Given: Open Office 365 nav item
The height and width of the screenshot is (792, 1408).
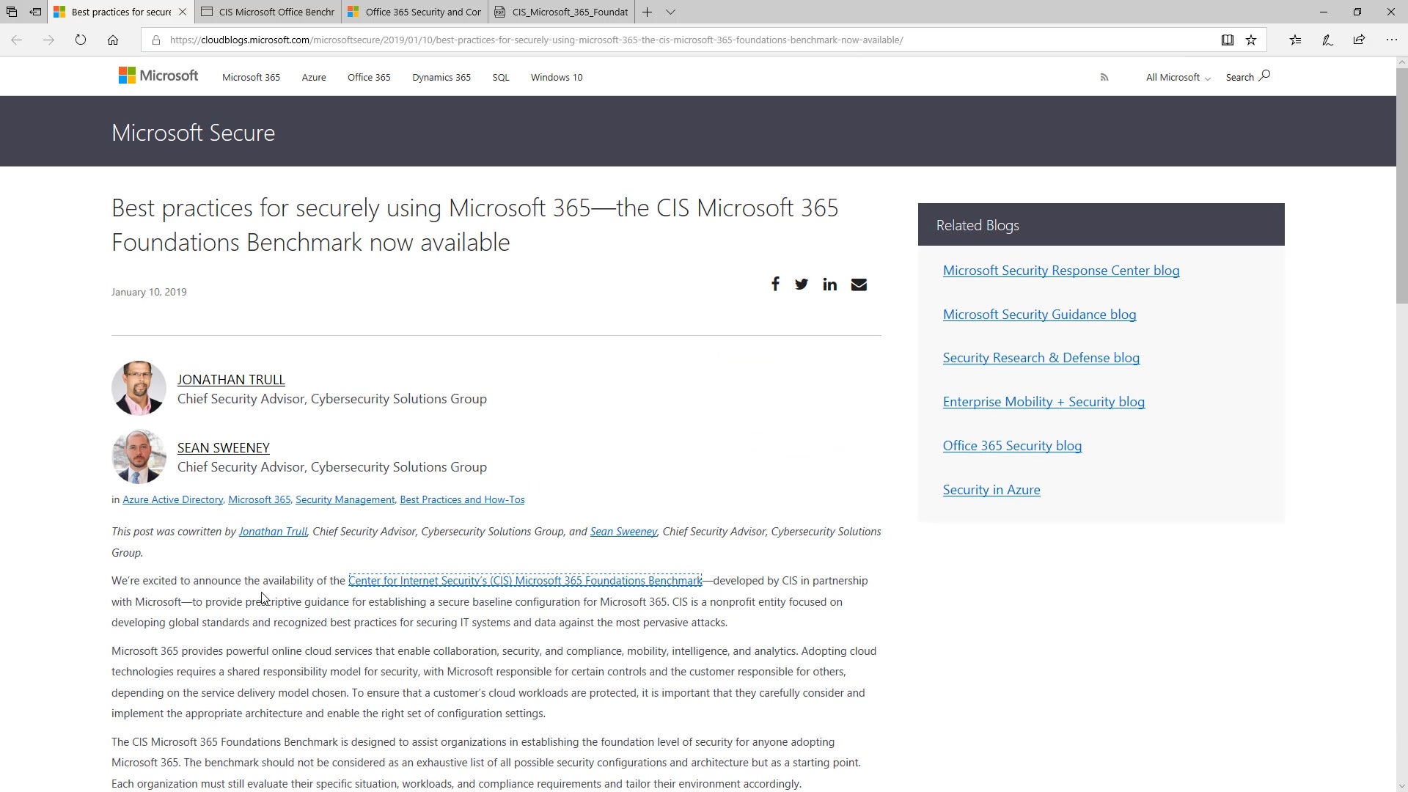Looking at the screenshot, I should (369, 77).
